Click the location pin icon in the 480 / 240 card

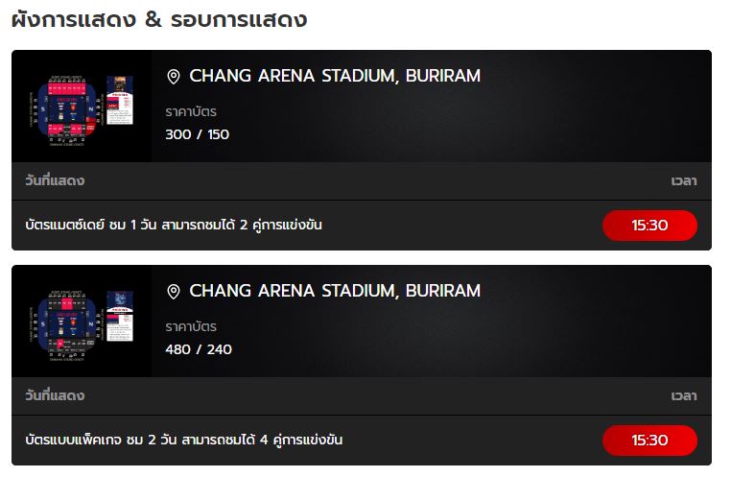pyautogui.click(x=174, y=292)
